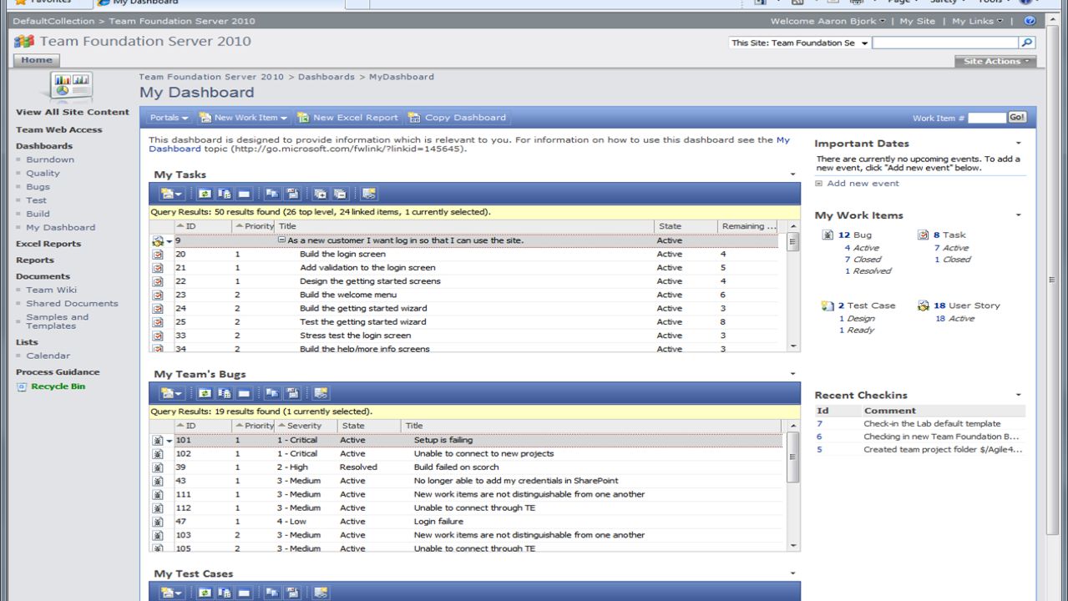This screenshot has width=1068, height=601.
Task: Open the My Work Items web part menu arrow
Action: click(1019, 215)
